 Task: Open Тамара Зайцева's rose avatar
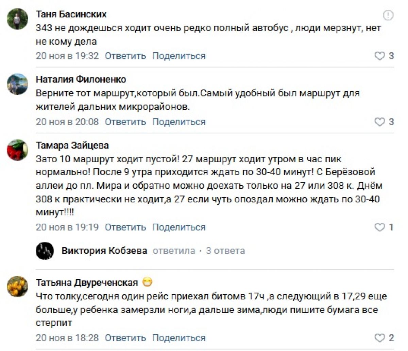17,150
